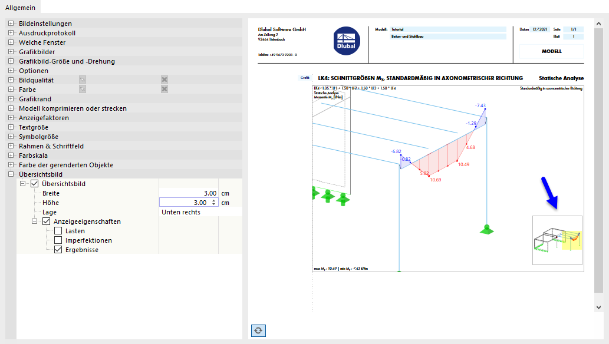Click the MODELL title in preview header
Viewport: 609px width, 344px height.
click(551, 51)
